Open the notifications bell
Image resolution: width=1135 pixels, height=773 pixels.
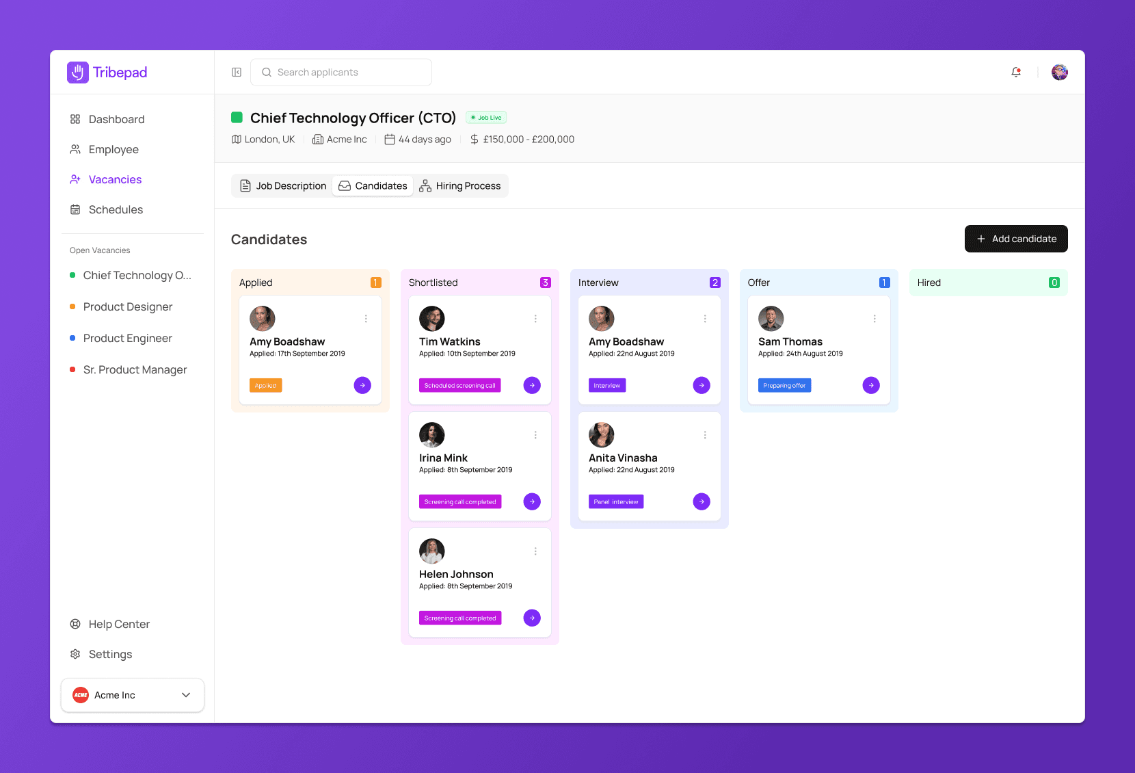pos(1016,72)
